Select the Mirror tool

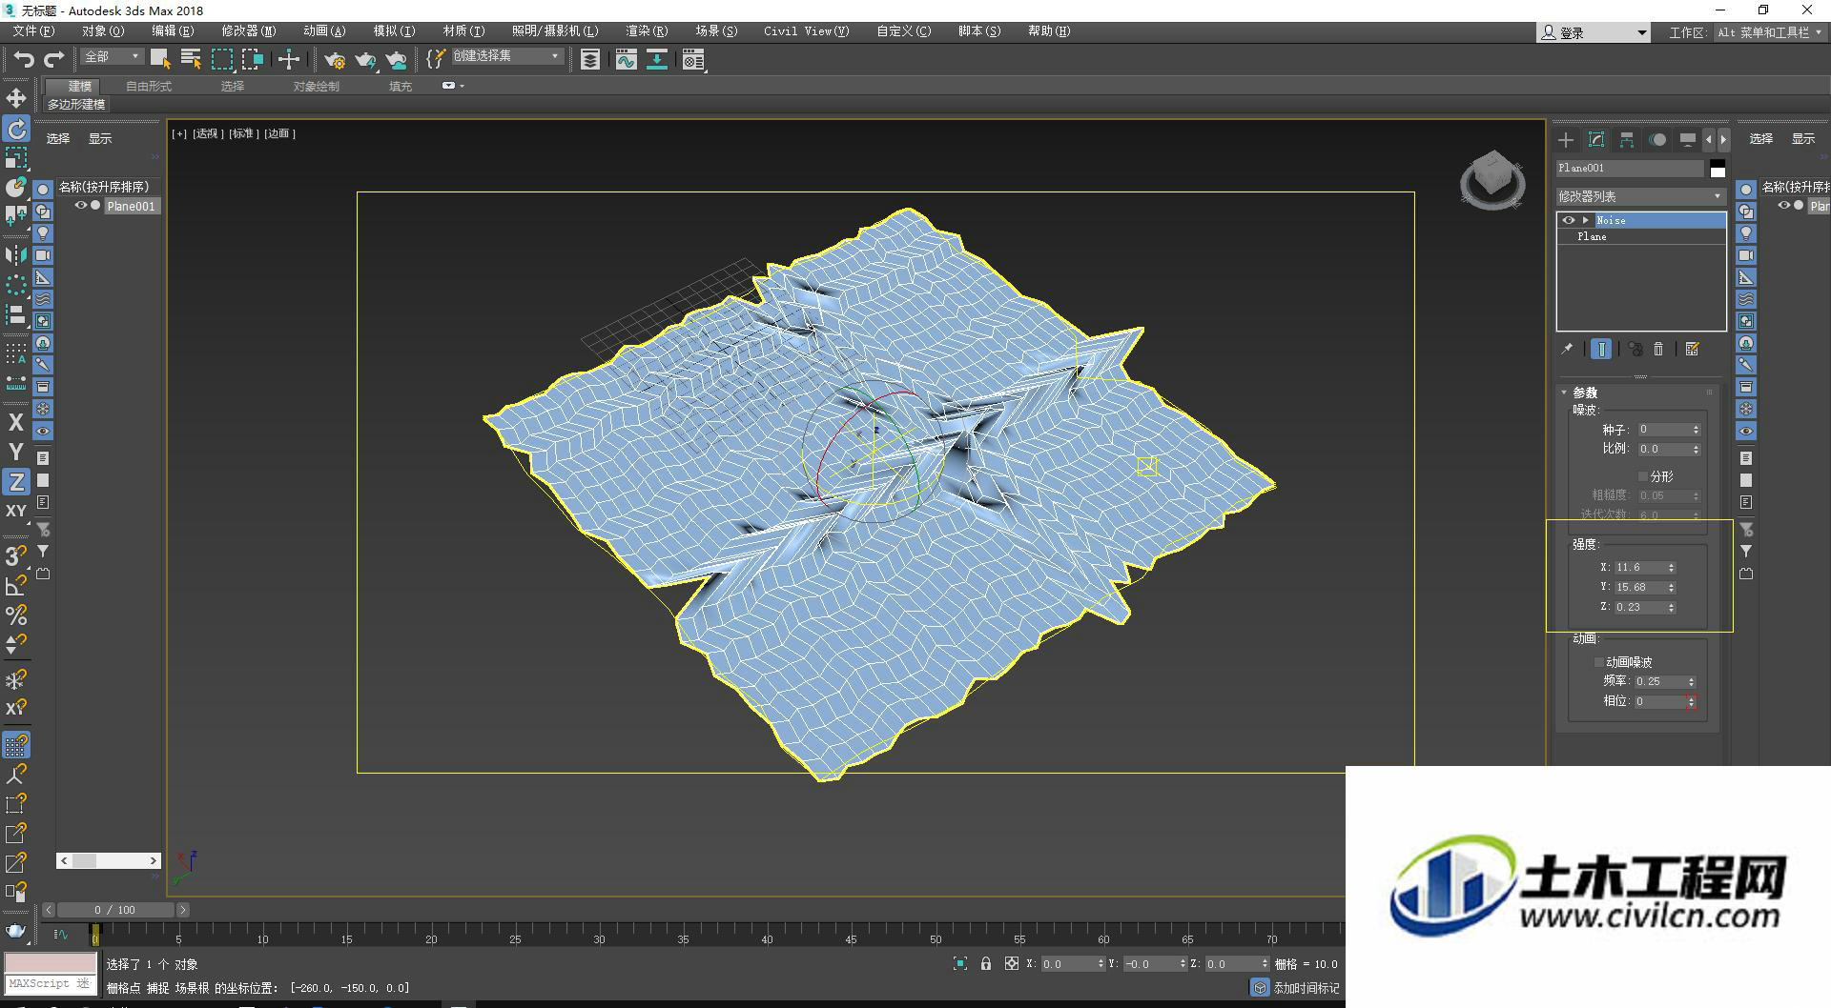[x=16, y=254]
